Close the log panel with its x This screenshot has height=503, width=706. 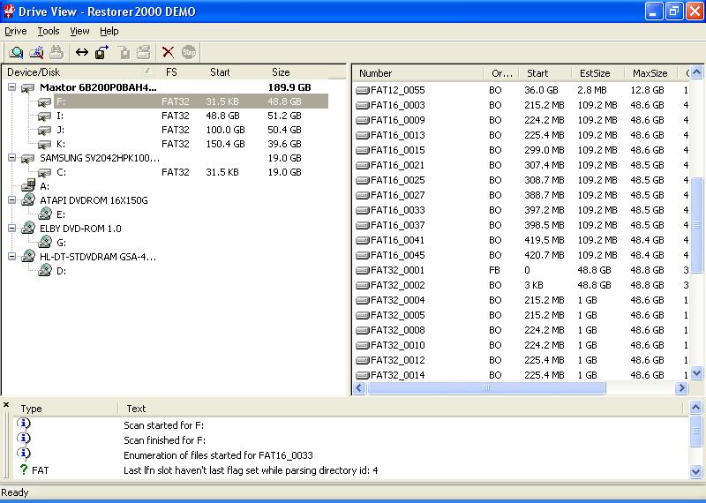coord(6,405)
